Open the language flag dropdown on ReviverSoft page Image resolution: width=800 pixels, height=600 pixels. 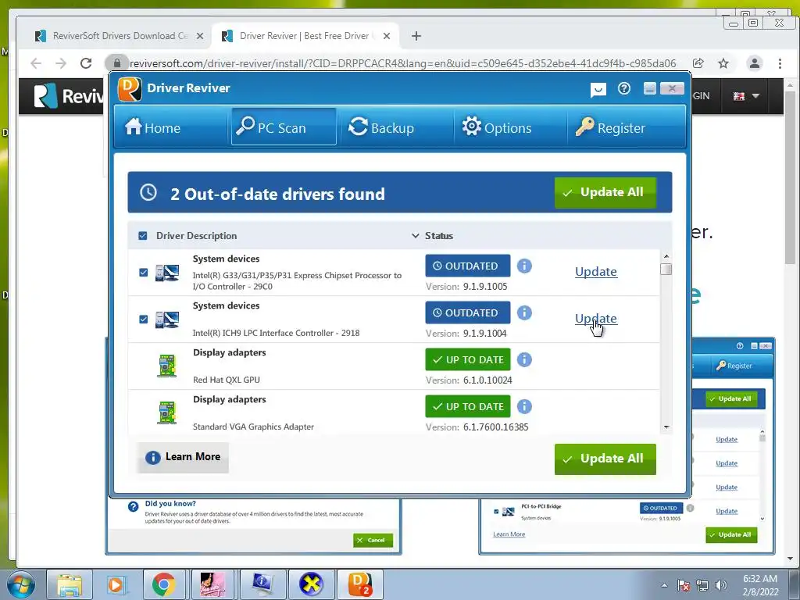click(746, 96)
